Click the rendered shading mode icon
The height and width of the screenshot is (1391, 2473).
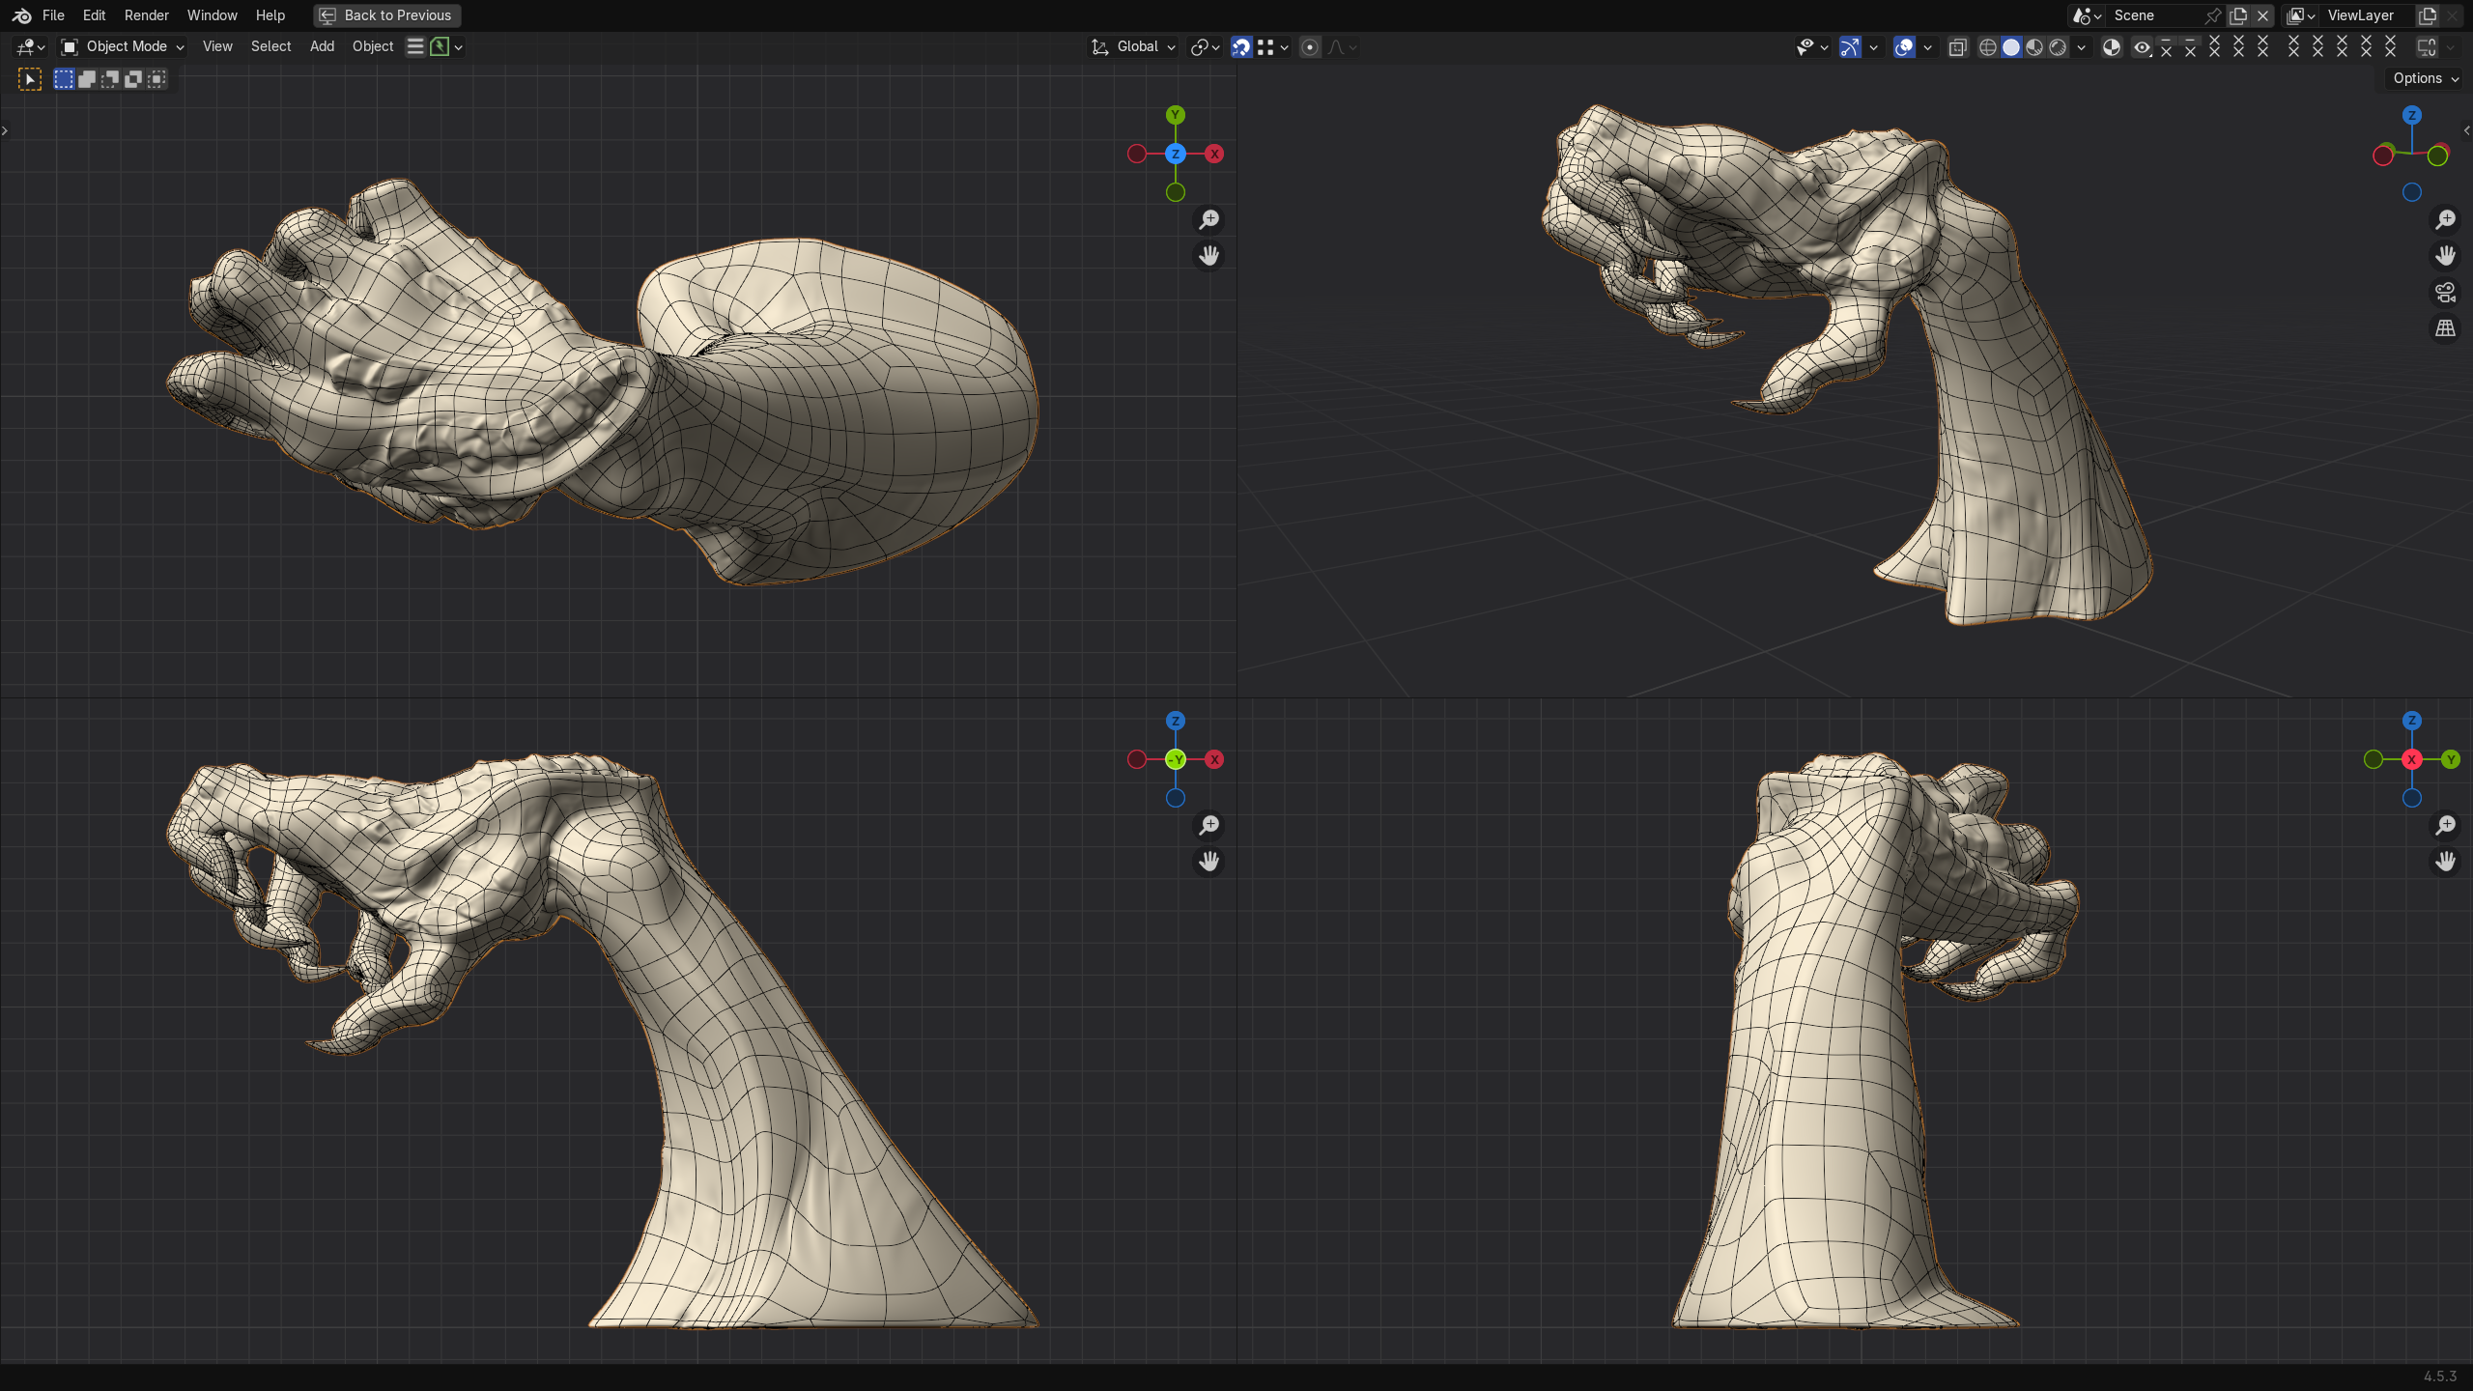2058,47
